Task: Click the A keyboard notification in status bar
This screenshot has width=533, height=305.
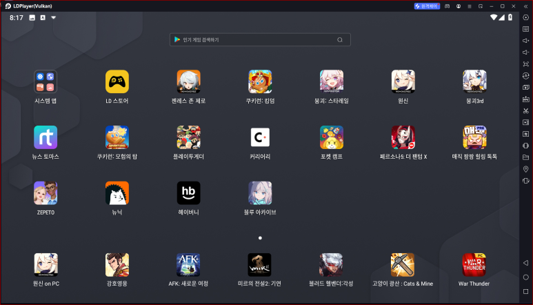Action: 43,18
